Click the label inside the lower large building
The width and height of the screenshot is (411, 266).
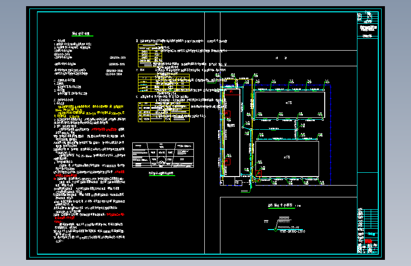[x=287, y=157]
